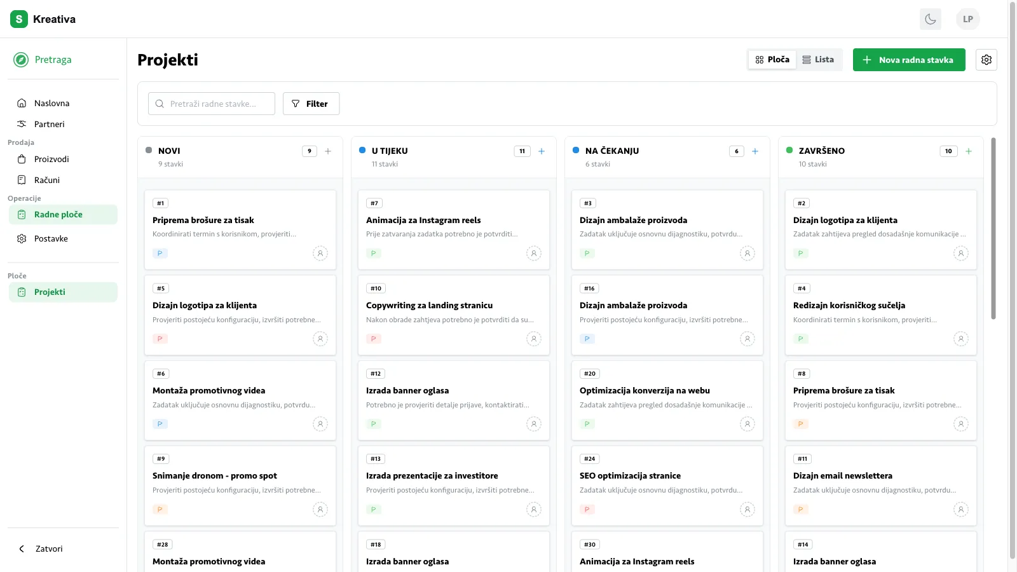Click green priority tag on card #7
1017x572 pixels.
pos(374,254)
